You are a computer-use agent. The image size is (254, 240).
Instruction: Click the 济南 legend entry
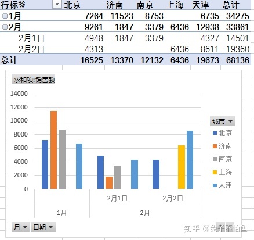pos(222,146)
